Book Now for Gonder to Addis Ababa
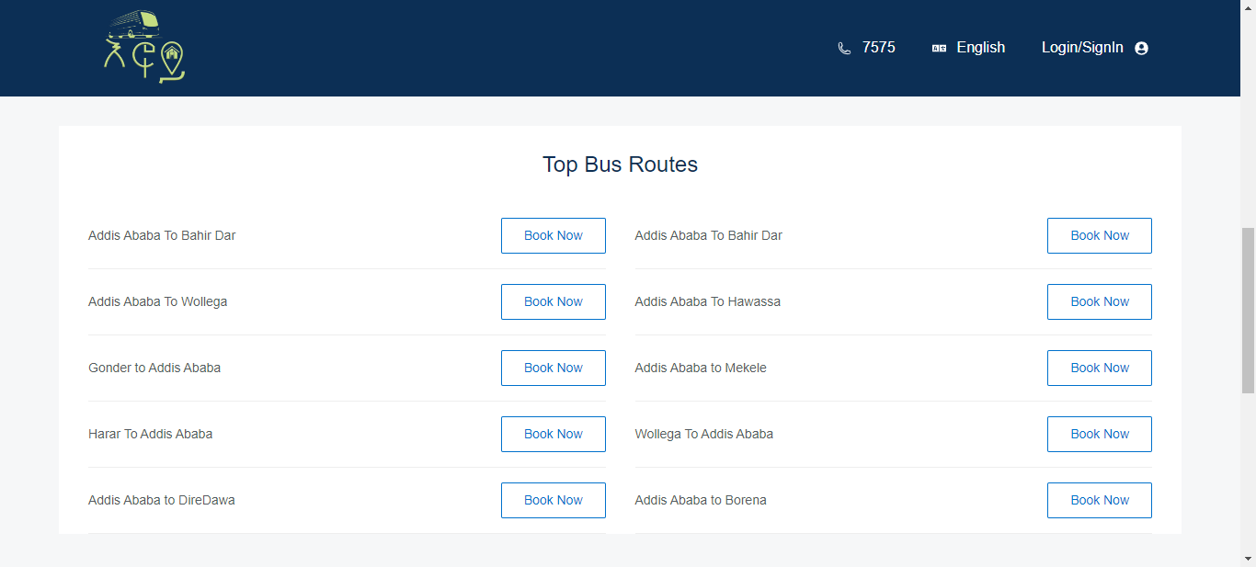The width and height of the screenshot is (1256, 567). pos(553,368)
